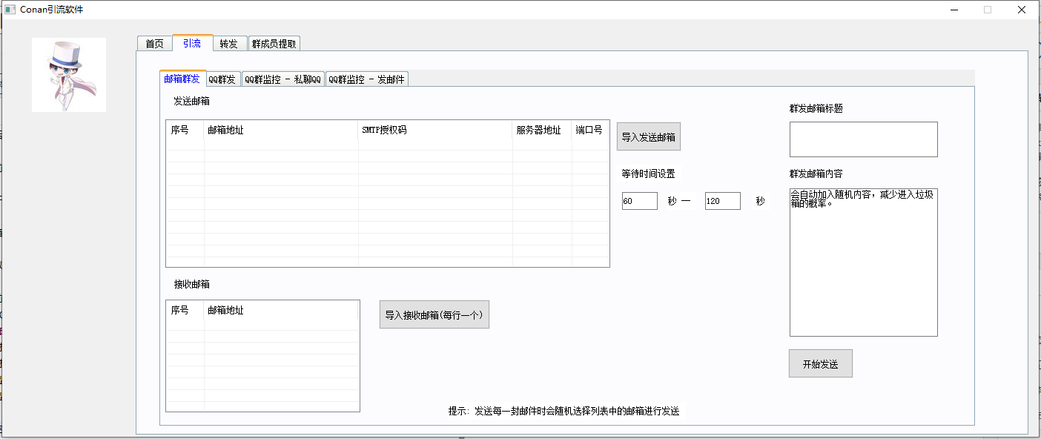Screen dimensions: 1041x439
Task: Open the QQ群监控 - 发邮件 sub-tab
Action: click(x=366, y=79)
